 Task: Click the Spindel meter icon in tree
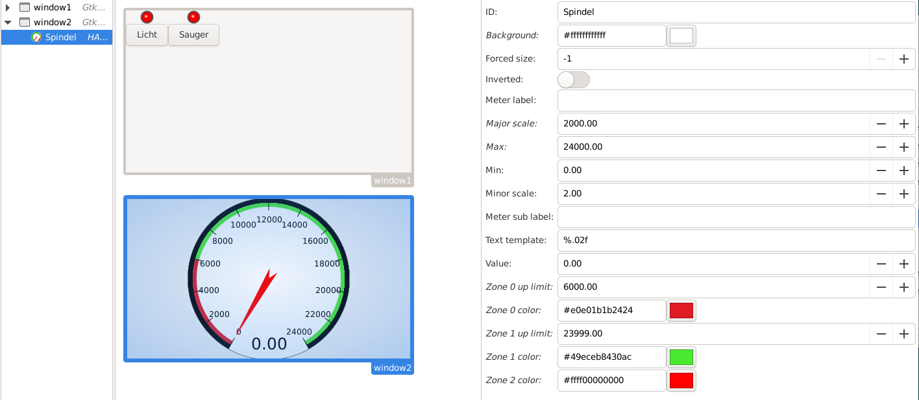point(36,38)
